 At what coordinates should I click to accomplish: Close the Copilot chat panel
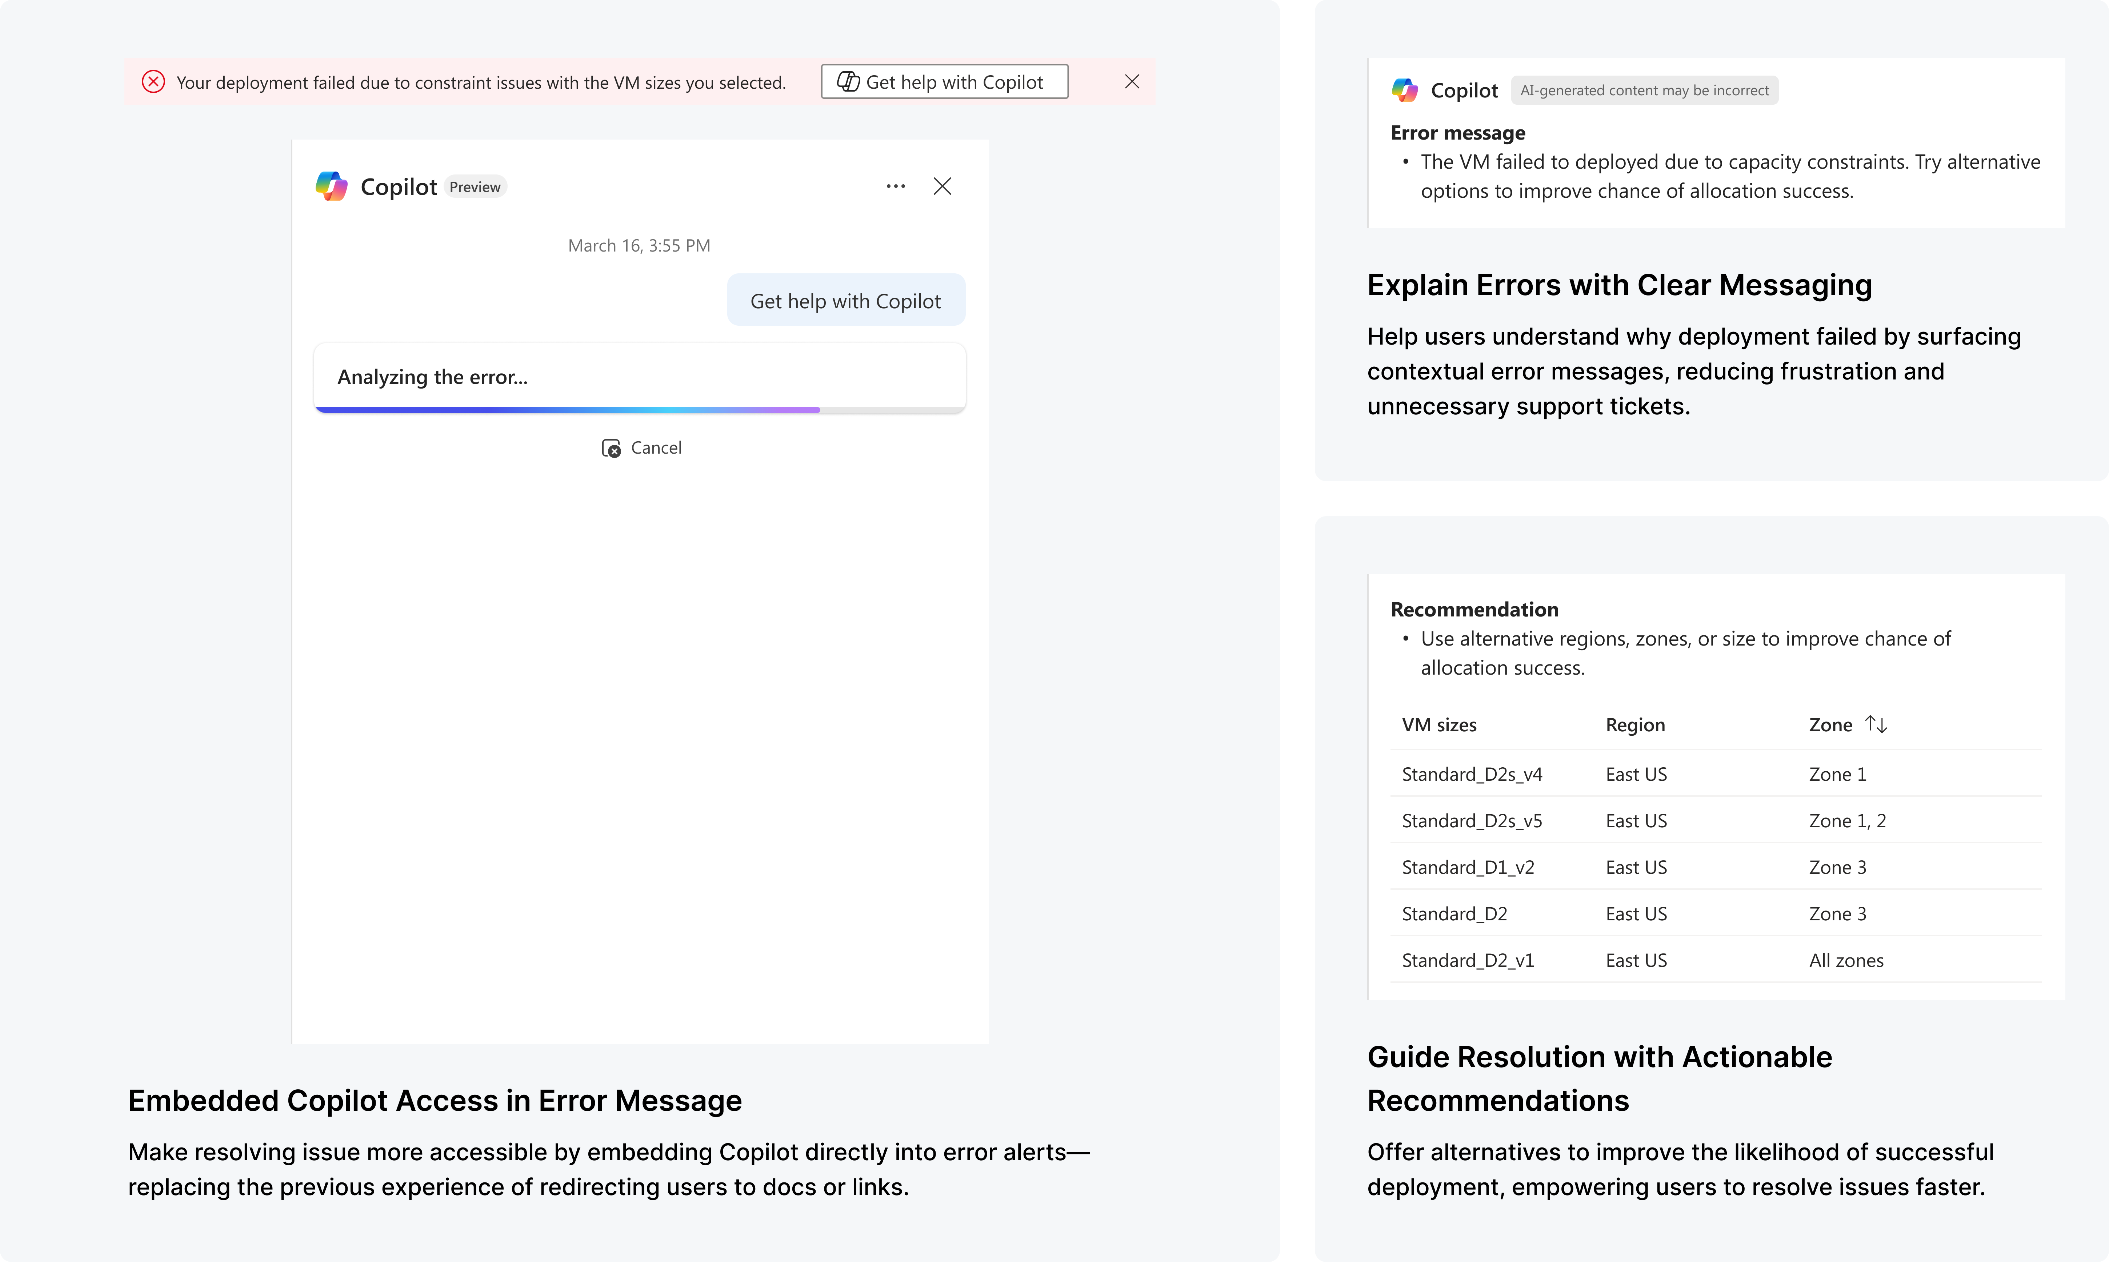942,186
